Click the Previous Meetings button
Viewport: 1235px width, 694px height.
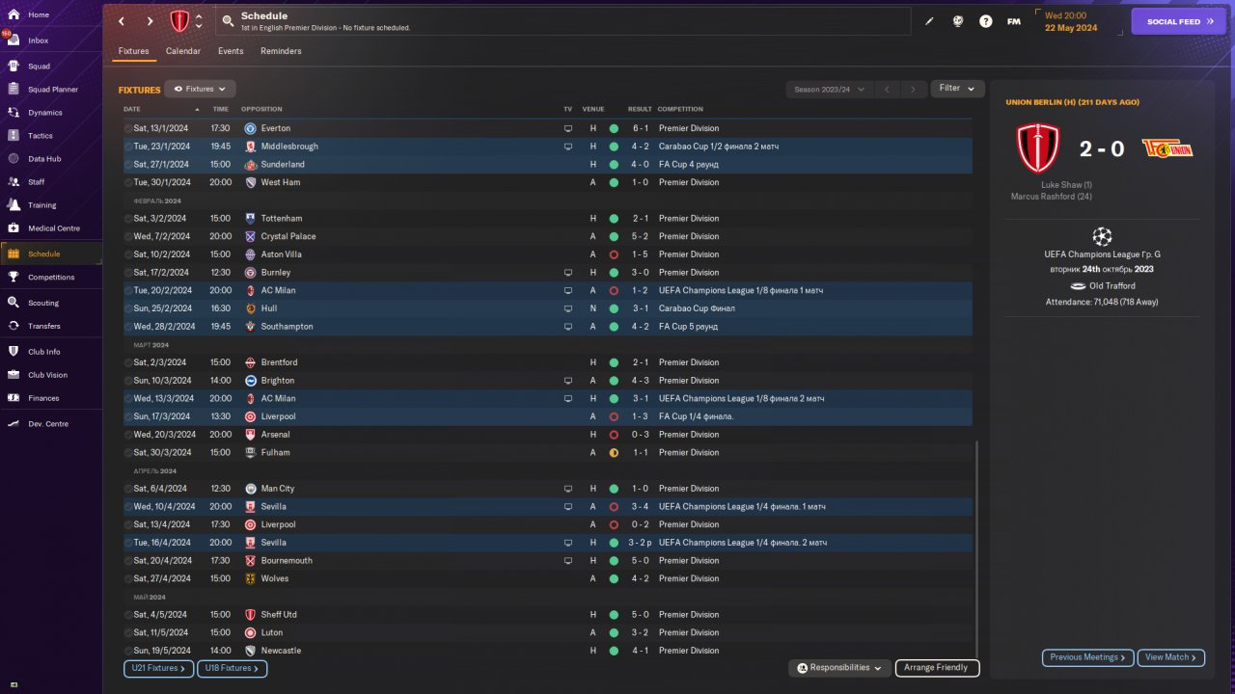(x=1087, y=657)
